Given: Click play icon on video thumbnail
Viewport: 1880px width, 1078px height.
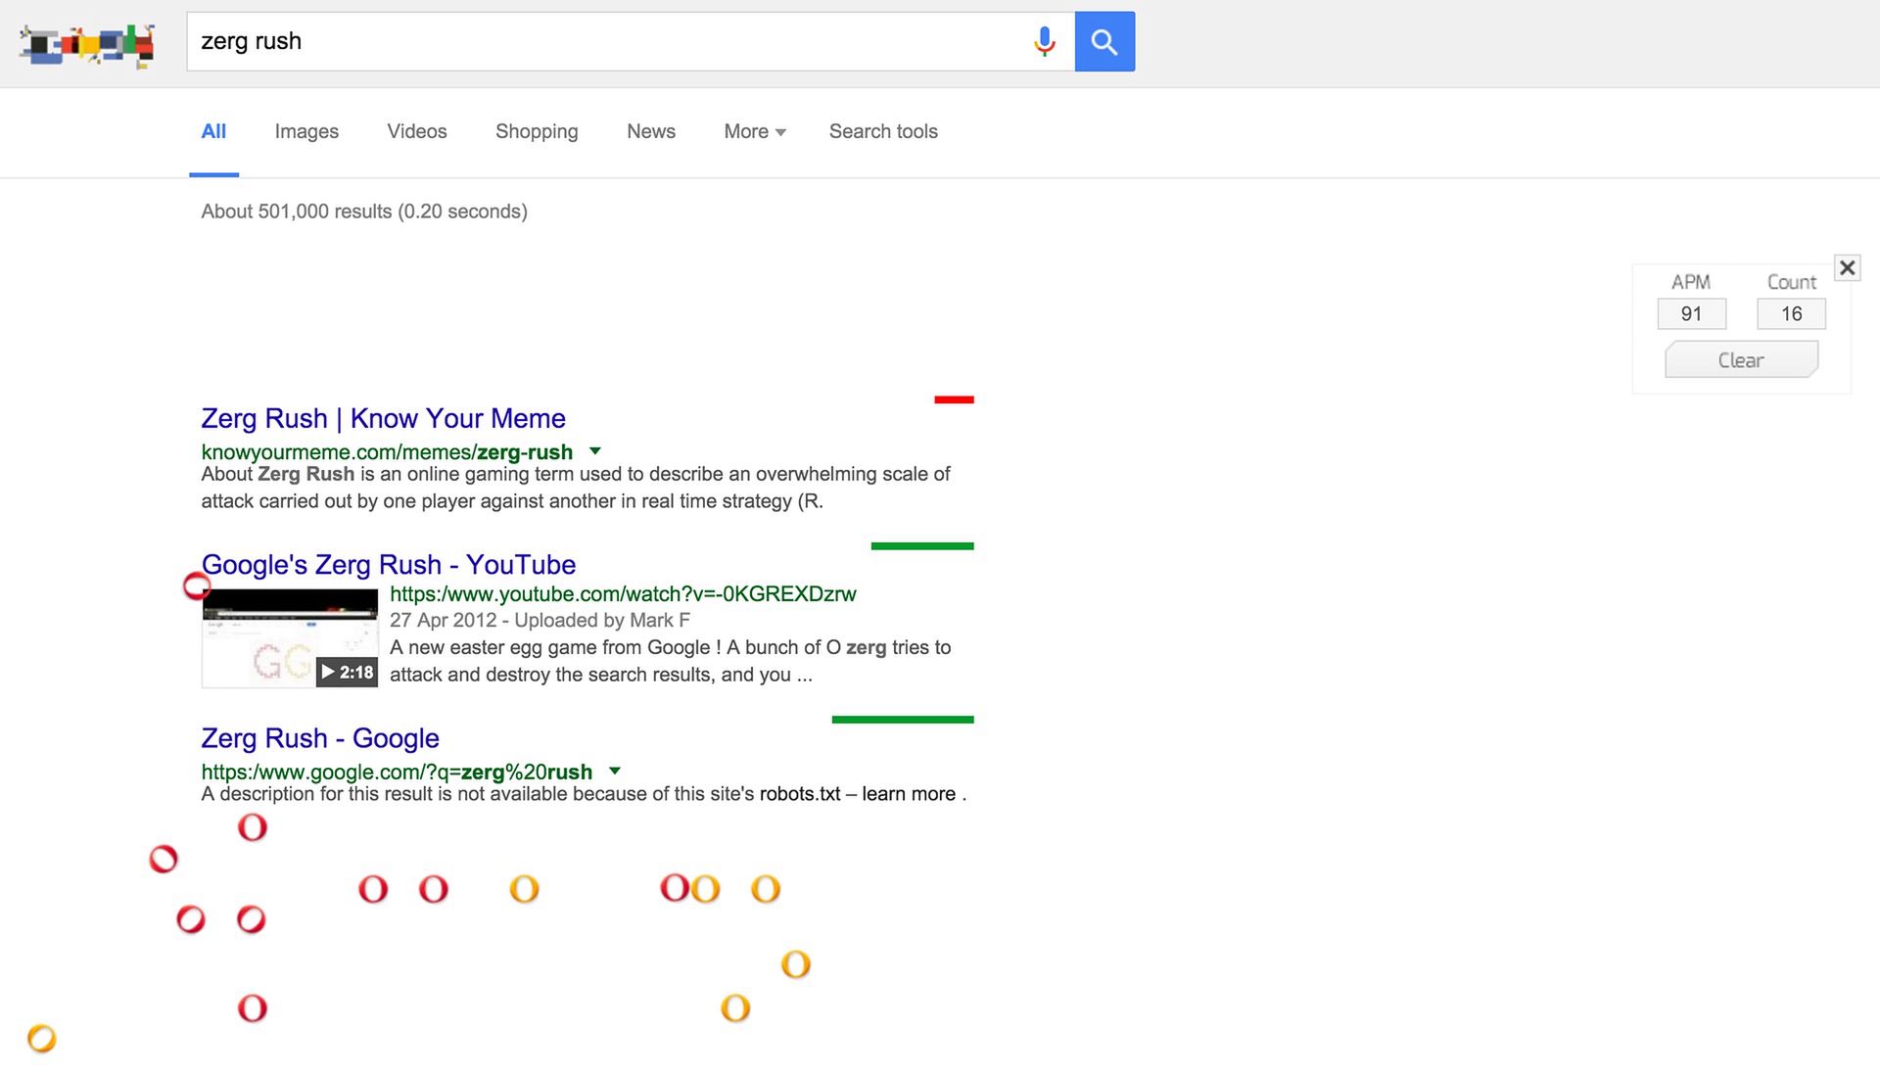Looking at the screenshot, I should point(328,672).
